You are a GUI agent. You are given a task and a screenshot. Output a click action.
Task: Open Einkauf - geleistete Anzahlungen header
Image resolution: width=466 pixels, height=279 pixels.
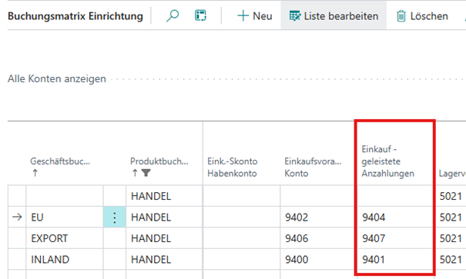coord(387,161)
